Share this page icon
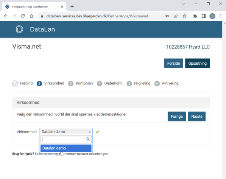 176,16
